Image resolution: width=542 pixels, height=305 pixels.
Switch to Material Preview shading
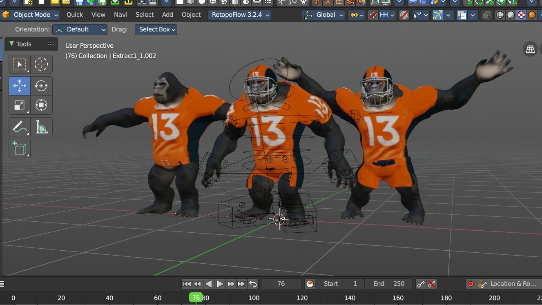click(x=521, y=15)
